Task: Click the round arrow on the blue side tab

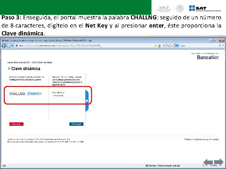Action: pos(87,101)
